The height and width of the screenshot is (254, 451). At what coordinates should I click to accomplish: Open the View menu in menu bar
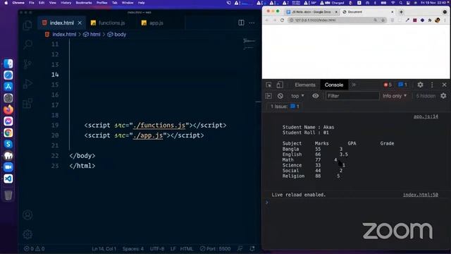(52, 3)
